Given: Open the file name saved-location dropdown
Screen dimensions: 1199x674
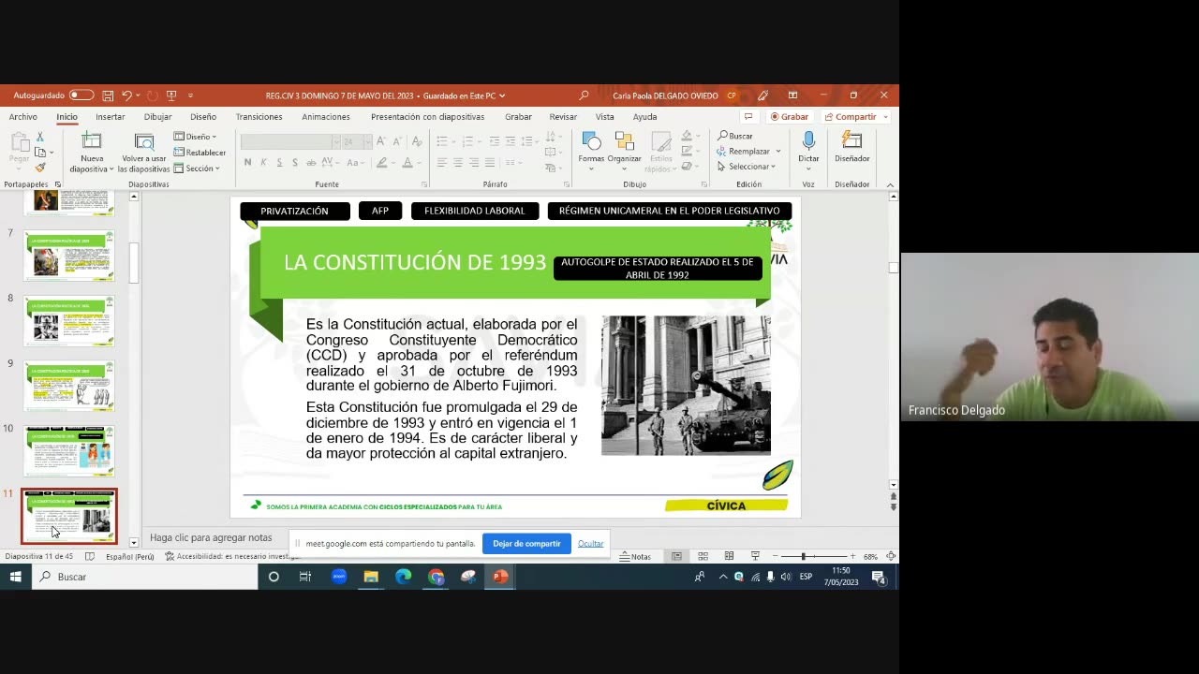Looking at the screenshot, I should coord(502,95).
